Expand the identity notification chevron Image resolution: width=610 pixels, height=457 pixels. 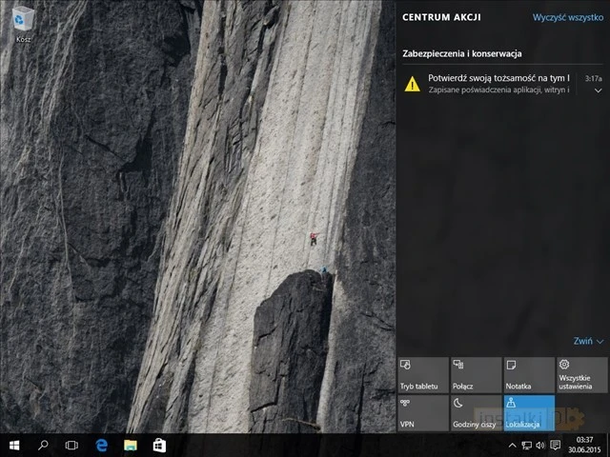tap(598, 90)
